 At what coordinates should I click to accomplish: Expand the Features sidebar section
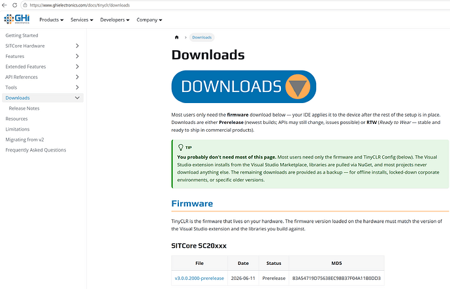click(x=77, y=56)
